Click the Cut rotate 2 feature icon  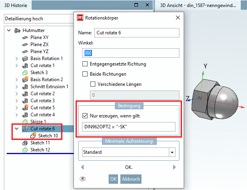25,94
